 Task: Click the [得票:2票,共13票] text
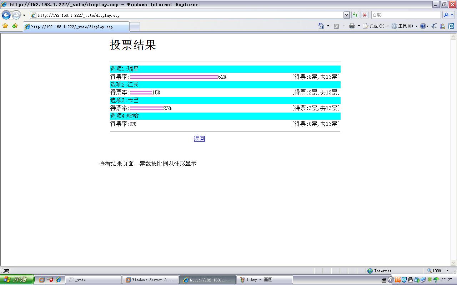316,92
